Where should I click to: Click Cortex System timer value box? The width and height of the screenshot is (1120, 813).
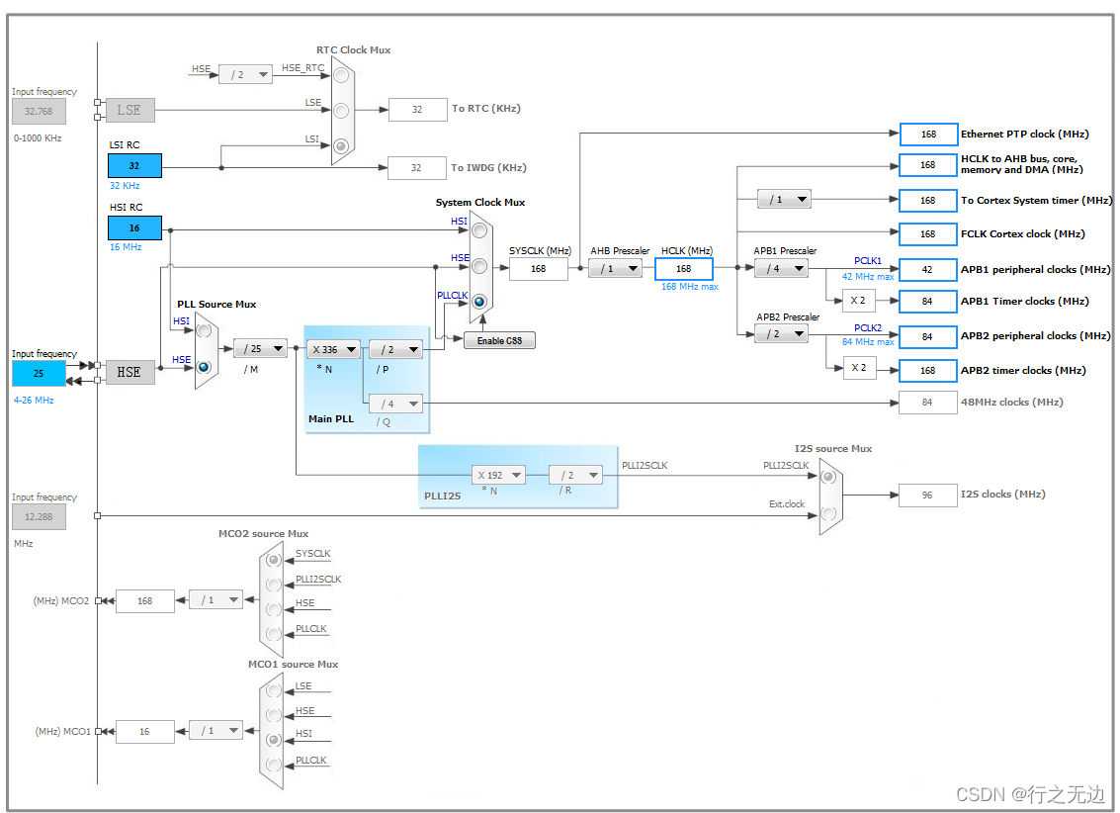(928, 201)
